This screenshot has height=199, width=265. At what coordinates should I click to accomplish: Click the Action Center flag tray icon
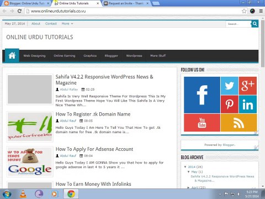point(226,194)
